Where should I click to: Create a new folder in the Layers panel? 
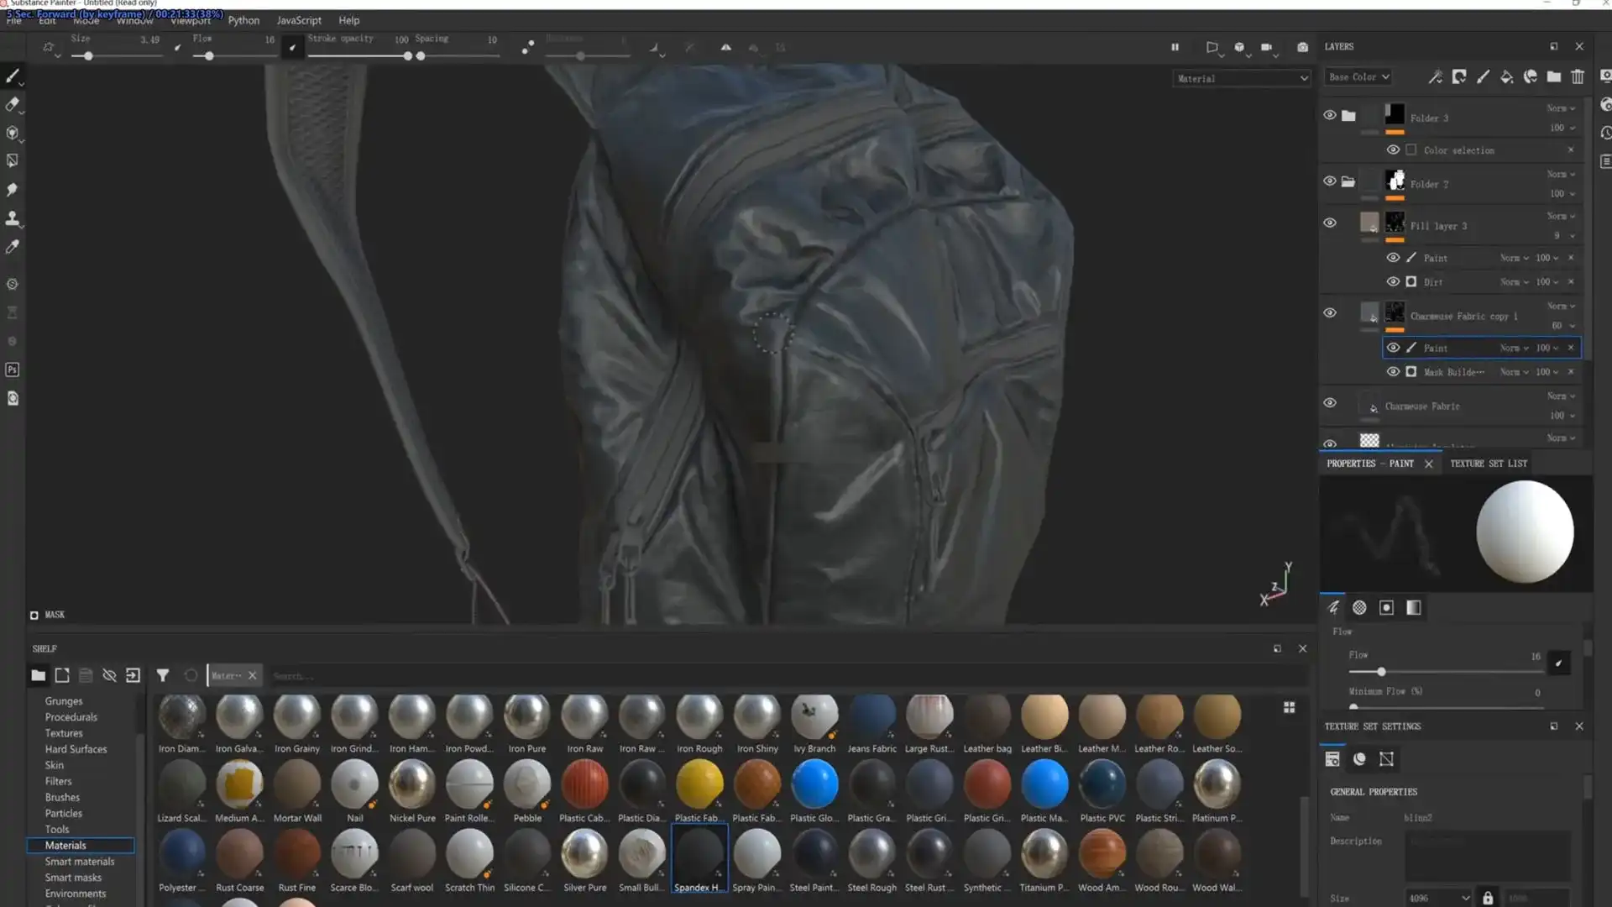coord(1554,76)
